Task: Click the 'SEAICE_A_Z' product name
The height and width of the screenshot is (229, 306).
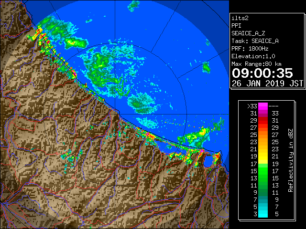Action: pos(248,33)
